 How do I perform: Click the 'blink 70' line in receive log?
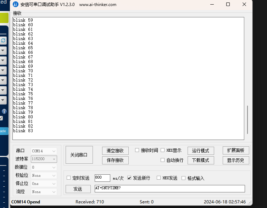coord(23,71)
